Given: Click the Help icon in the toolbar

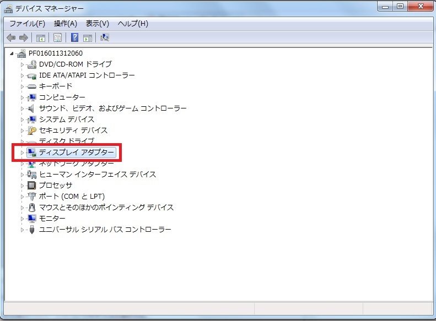Looking at the screenshot, I should tap(74, 37).
